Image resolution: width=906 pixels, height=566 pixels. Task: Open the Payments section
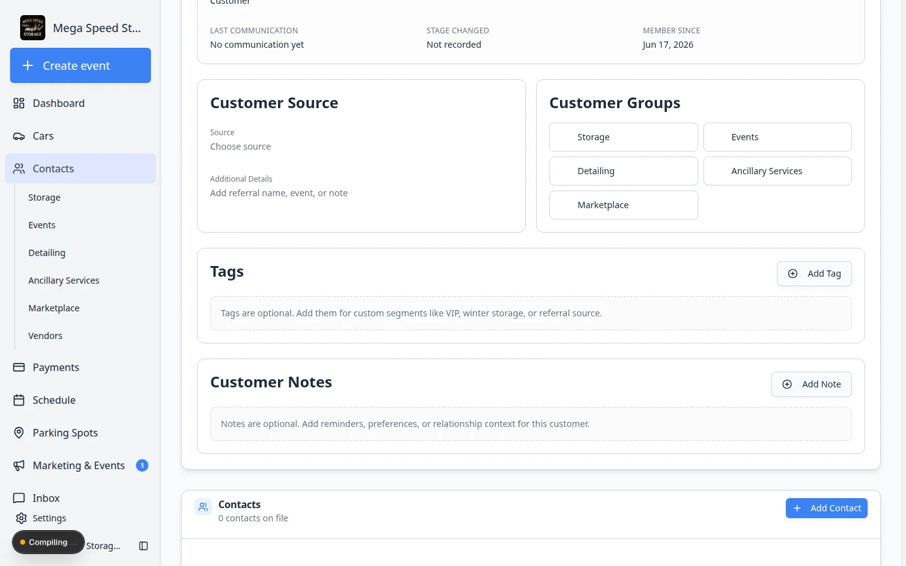(x=81, y=367)
